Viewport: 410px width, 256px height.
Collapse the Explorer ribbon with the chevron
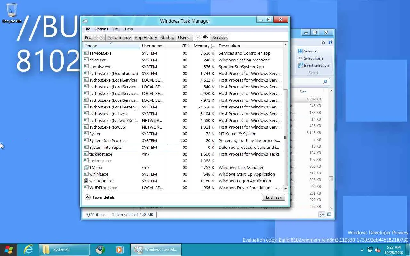pos(324,42)
